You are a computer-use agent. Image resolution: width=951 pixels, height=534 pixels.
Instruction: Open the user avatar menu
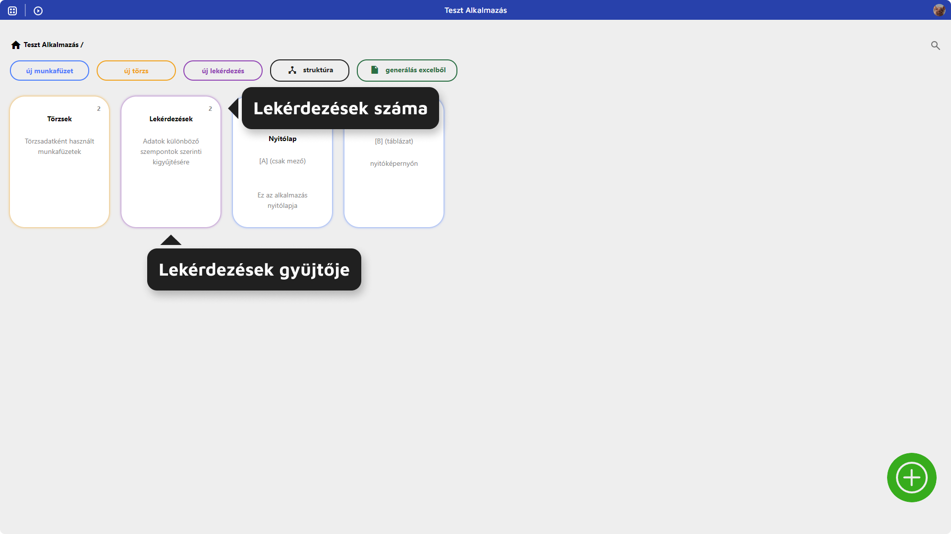click(x=939, y=10)
